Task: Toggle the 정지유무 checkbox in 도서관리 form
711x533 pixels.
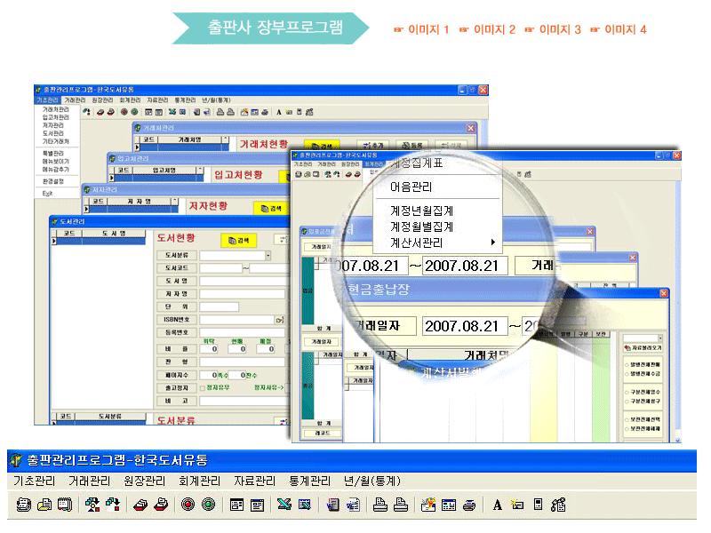Action: click(x=202, y=387)
